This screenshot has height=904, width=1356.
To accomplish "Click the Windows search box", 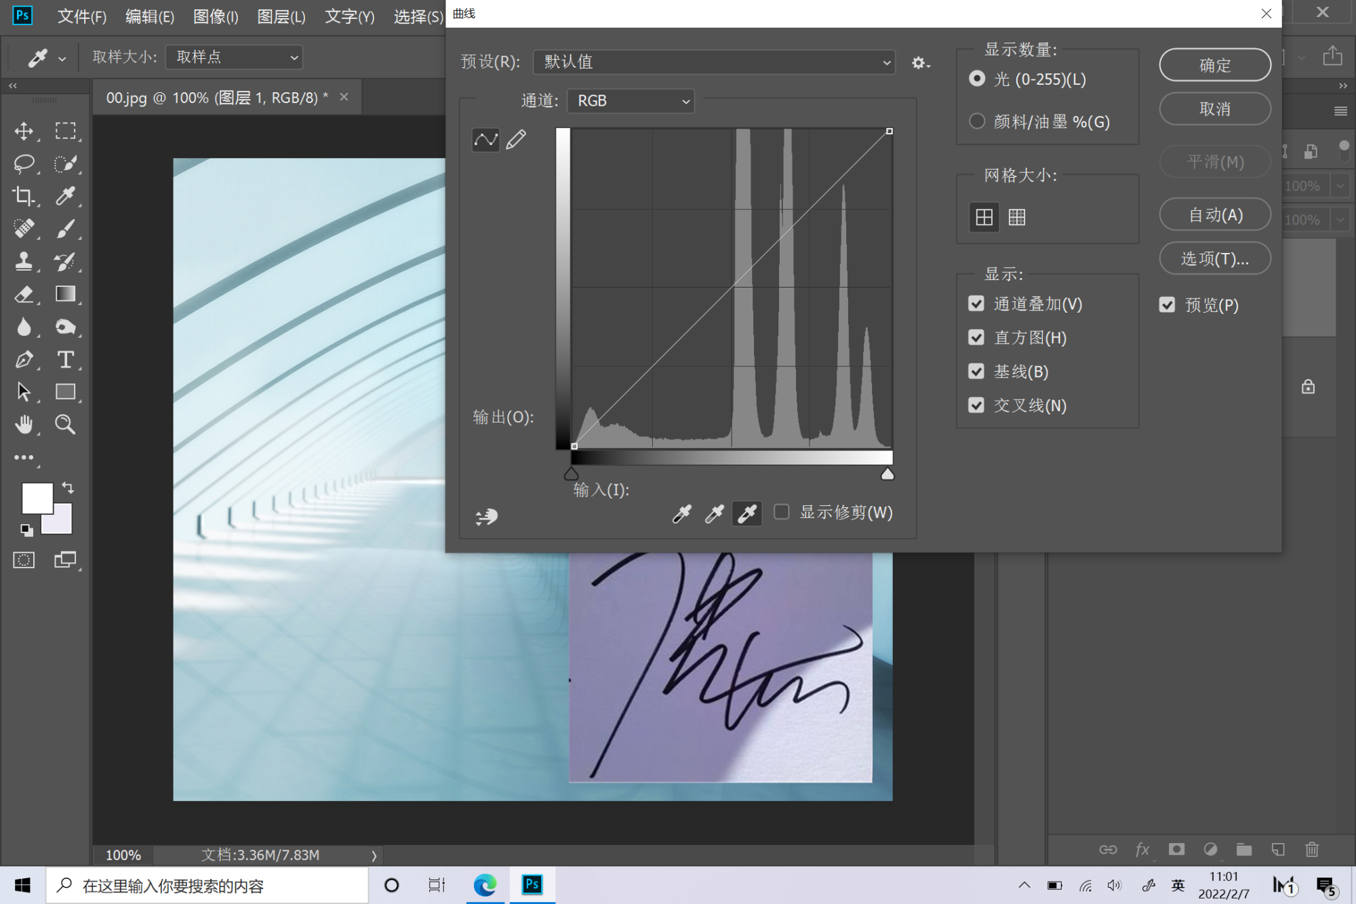I will (x=207, y=886).
